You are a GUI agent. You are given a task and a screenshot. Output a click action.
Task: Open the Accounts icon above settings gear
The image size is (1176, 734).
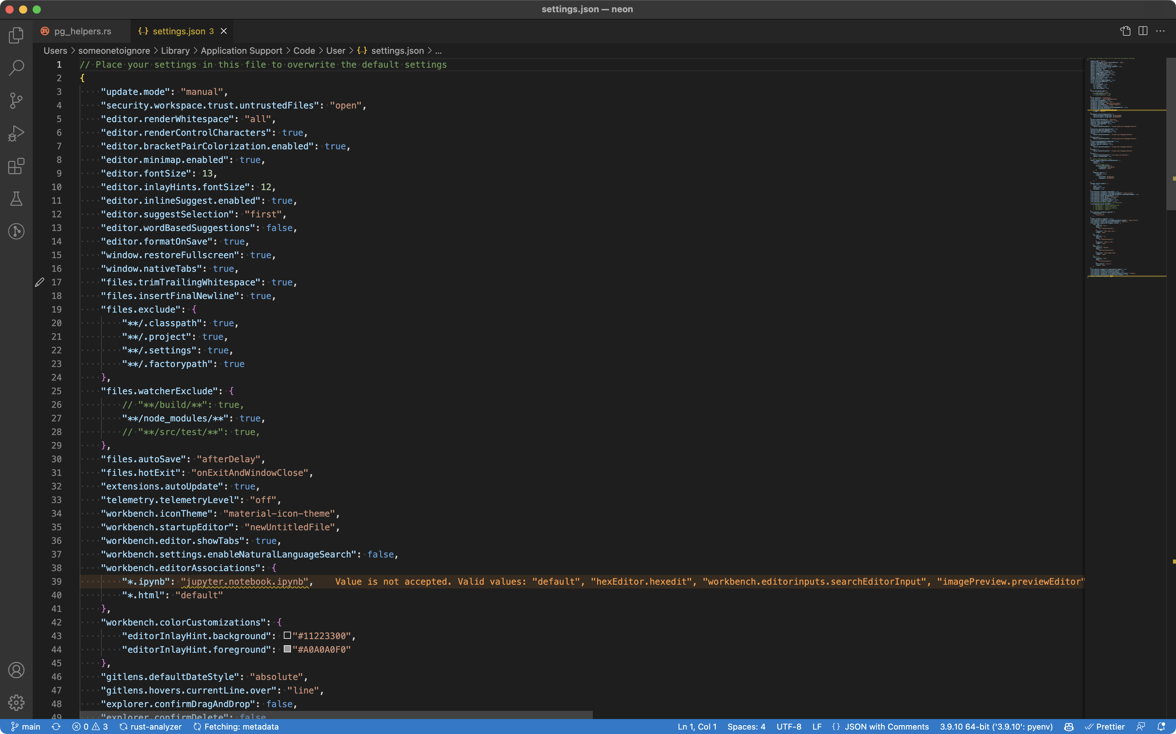click(16, 669)
